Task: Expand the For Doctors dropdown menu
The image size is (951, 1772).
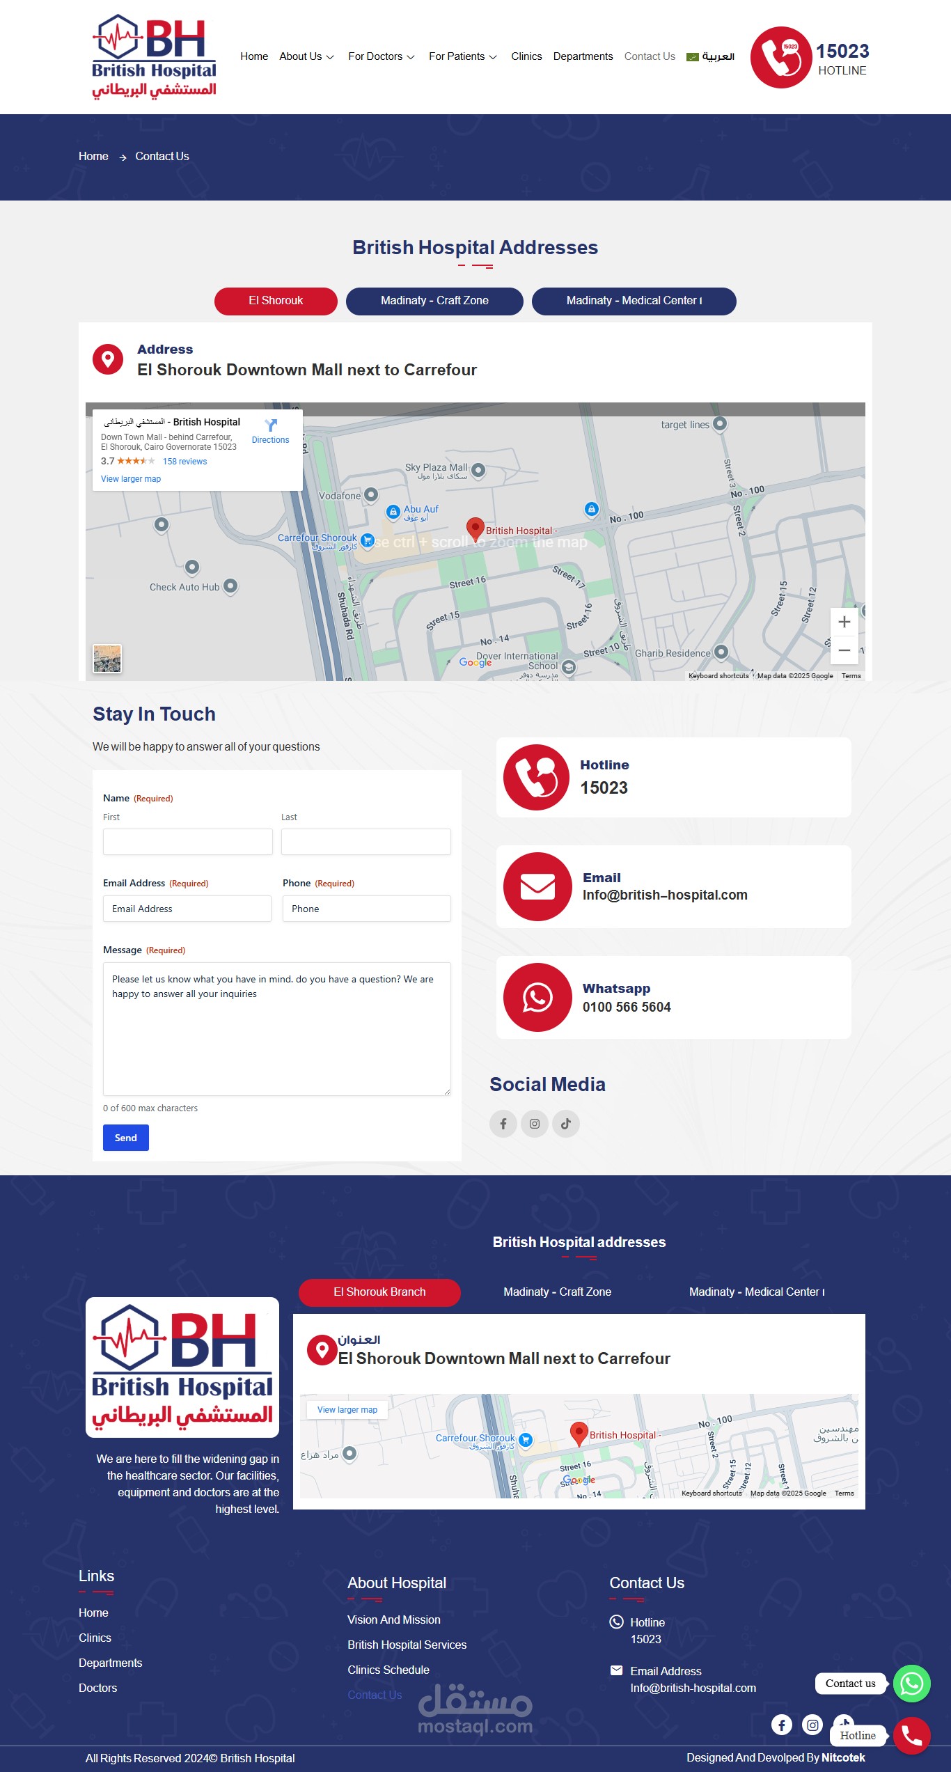Action: 382,56
